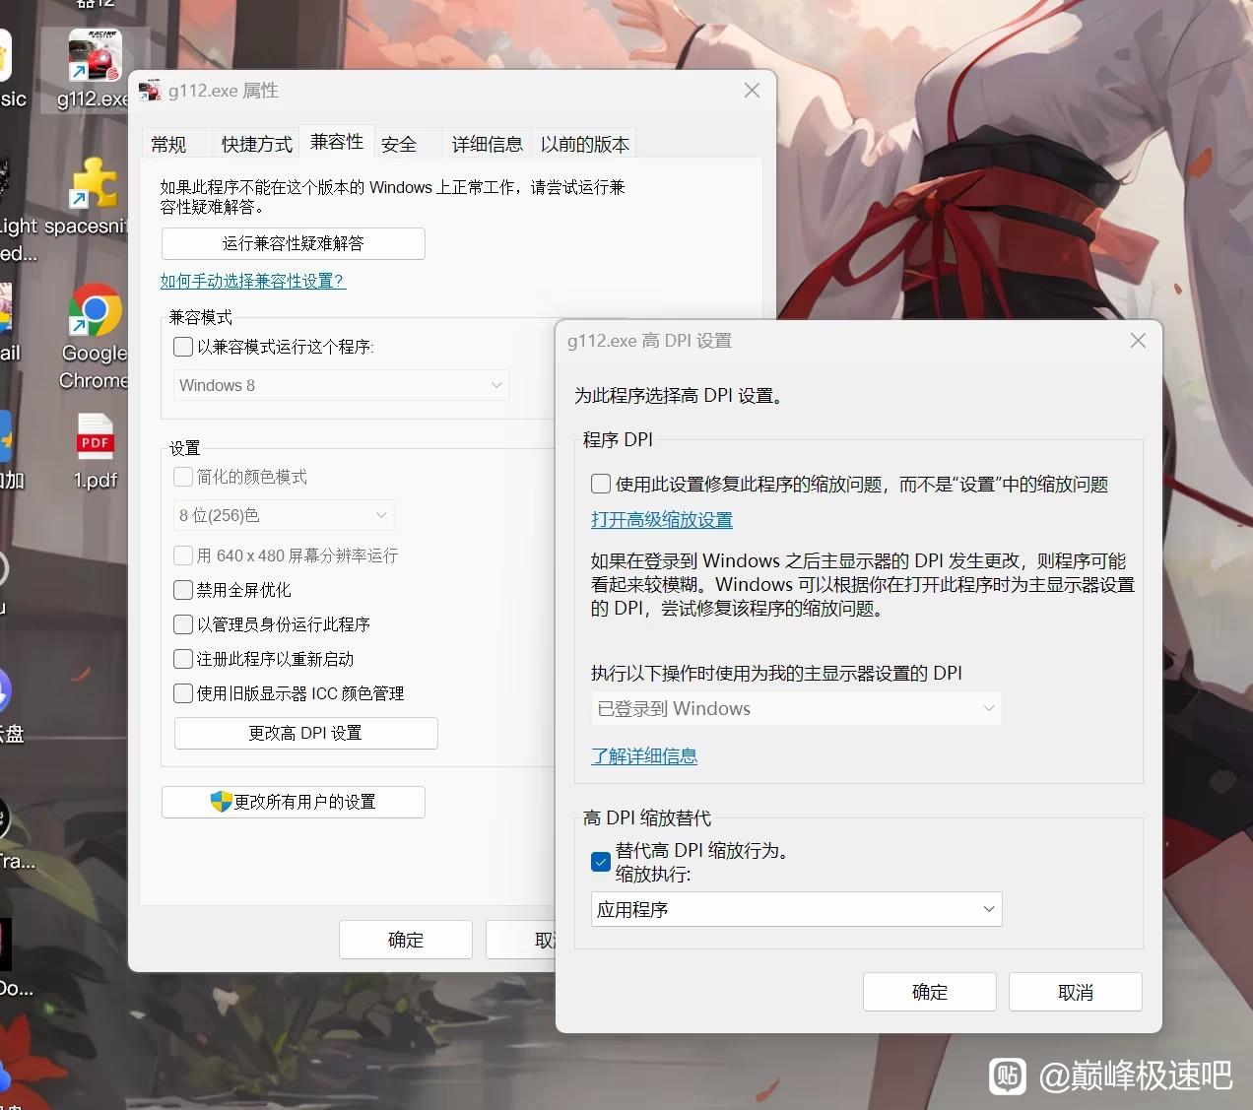1253x1110 pixels.
Task: Open the 打开高级缩放设置 link
Action: pos(662,519)
